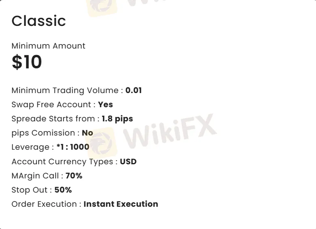Image resolution: width=316 pixels, height=229 pixels.
Task: Click the WikiFX watermark logo icon
Action: 102,142
